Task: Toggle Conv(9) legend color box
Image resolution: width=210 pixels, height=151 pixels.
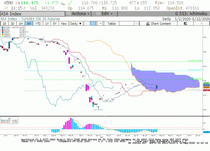Action: [x=3, y=29]
